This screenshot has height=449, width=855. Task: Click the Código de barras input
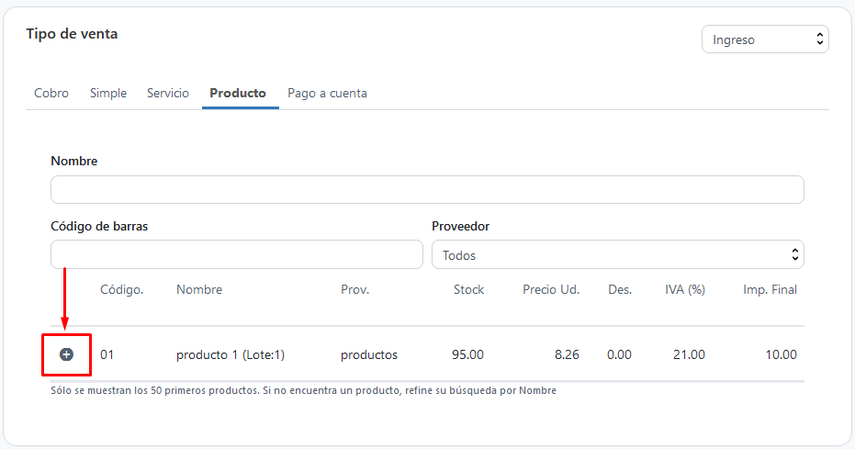237,254
